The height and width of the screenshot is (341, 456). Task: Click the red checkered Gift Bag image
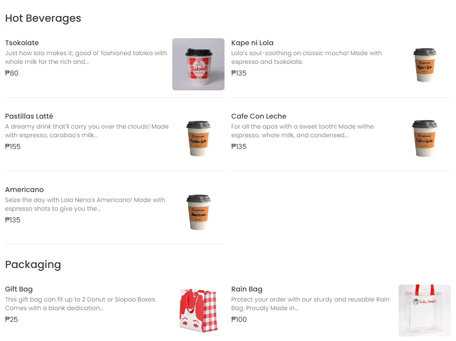click(198, 311)
